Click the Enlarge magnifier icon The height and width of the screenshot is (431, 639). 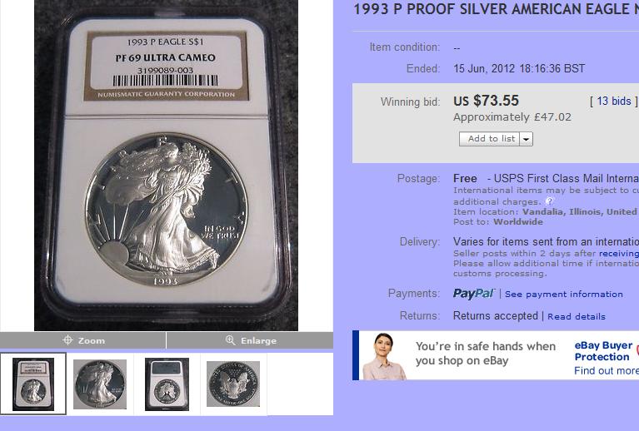(230, 340)
